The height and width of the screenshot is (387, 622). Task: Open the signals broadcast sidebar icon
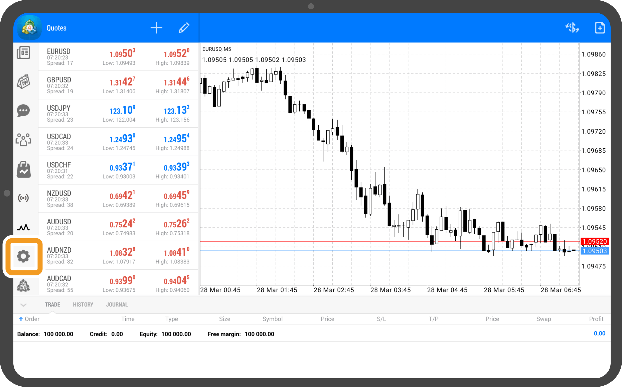pyautogui.click(x=23, y=198)
